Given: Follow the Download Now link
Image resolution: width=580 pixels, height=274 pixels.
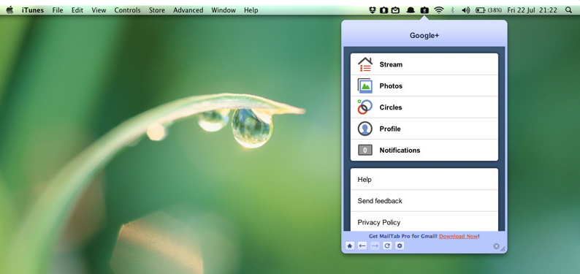Looking at the screenshot, I should point(458,236).
